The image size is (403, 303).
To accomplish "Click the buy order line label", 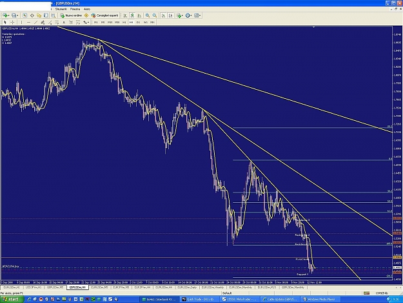I will point(10,266).
